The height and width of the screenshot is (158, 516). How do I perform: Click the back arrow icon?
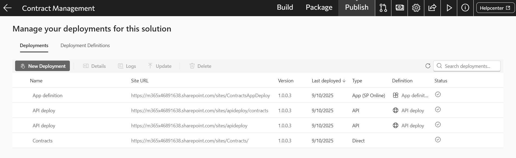tap(8, 8)
